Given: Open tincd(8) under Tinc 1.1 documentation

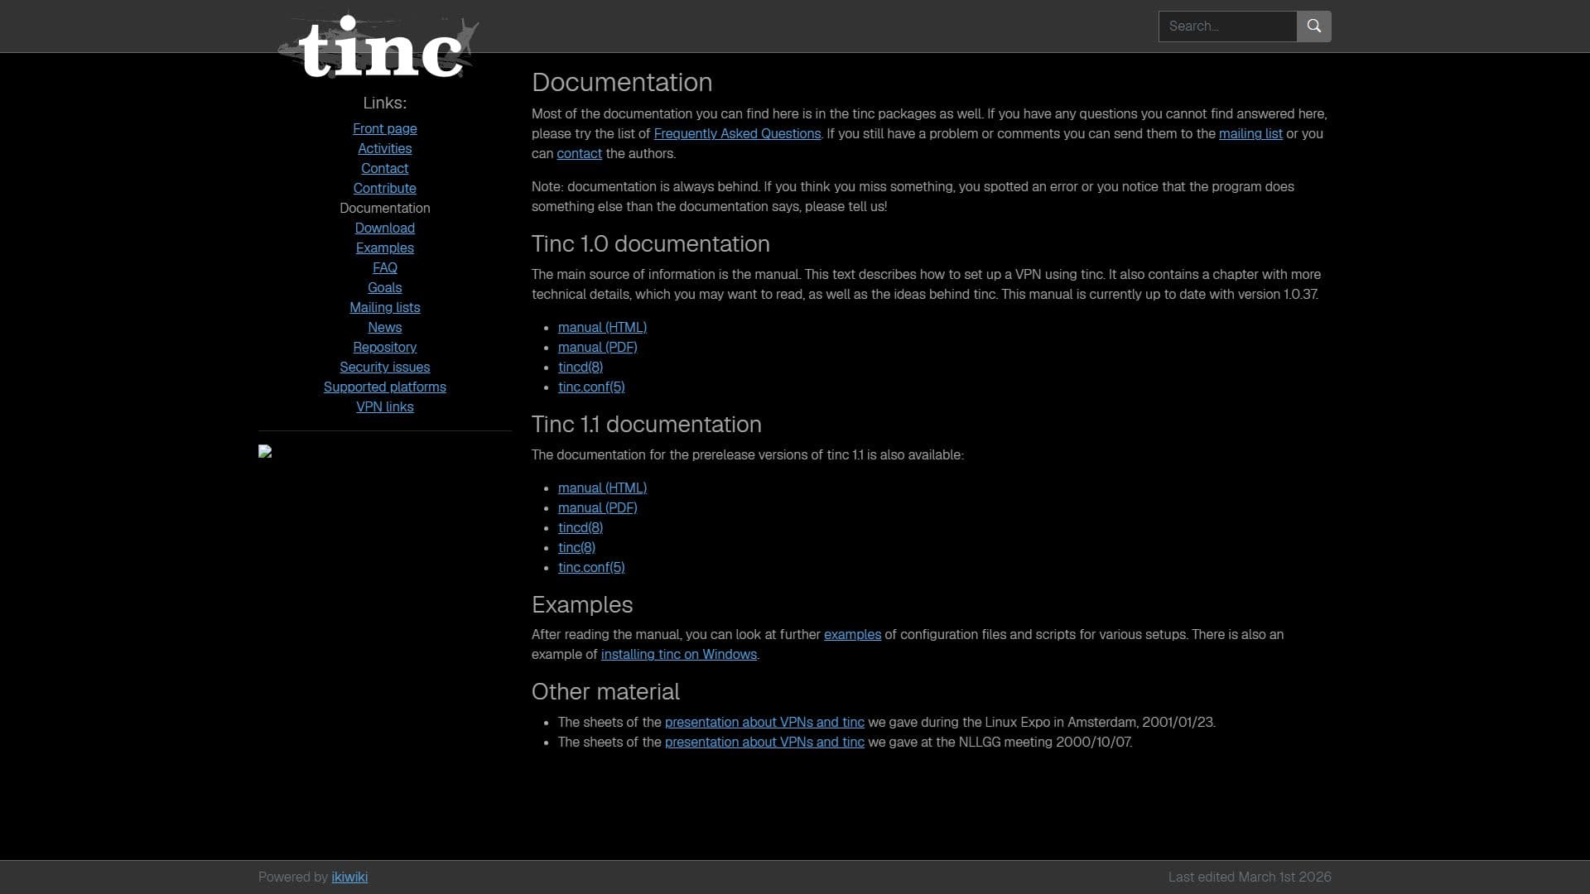Looking at the screenshot, I should 581,527.
